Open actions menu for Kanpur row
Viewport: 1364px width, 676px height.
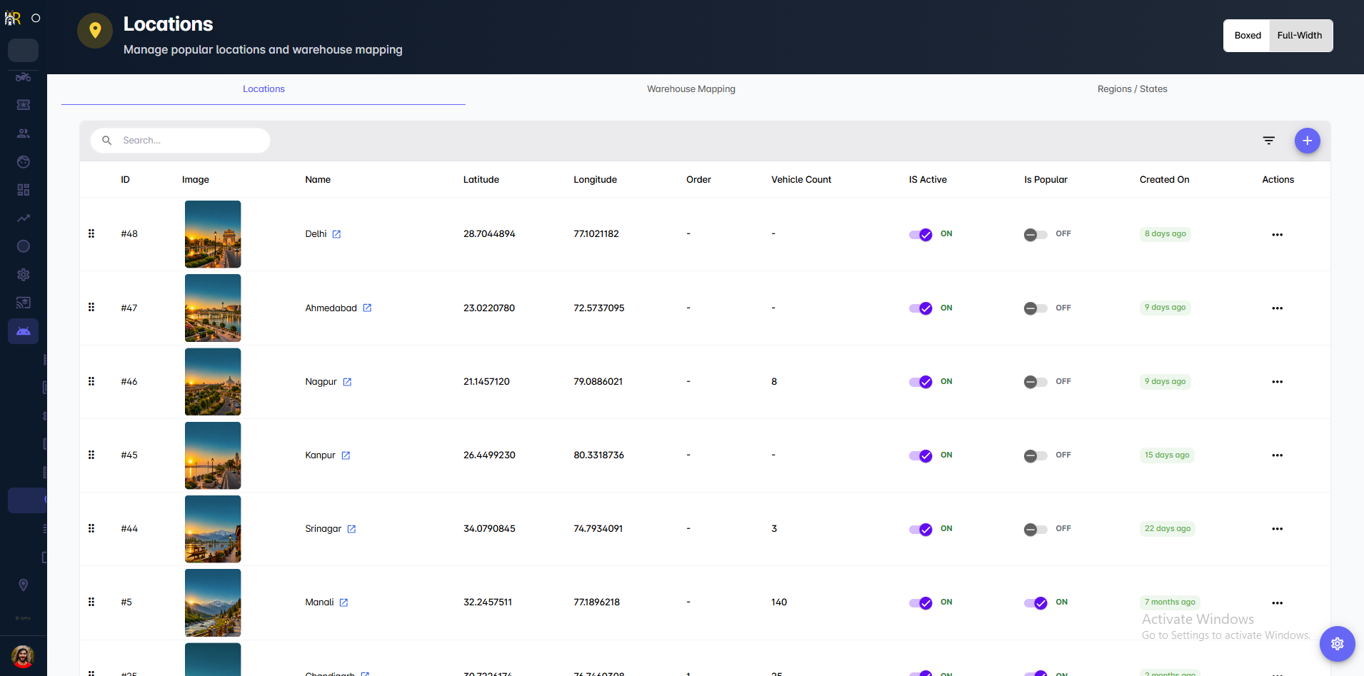(1277, 455)
